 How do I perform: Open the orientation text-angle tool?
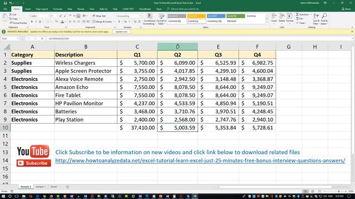[x=84, y=16]
